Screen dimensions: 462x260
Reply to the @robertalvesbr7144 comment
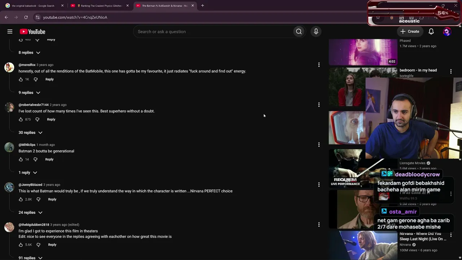51,120
